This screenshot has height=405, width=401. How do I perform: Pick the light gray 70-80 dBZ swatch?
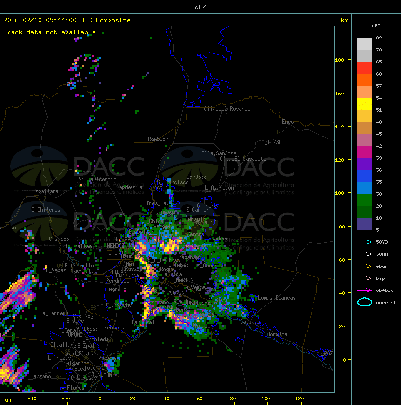[364, 44]
